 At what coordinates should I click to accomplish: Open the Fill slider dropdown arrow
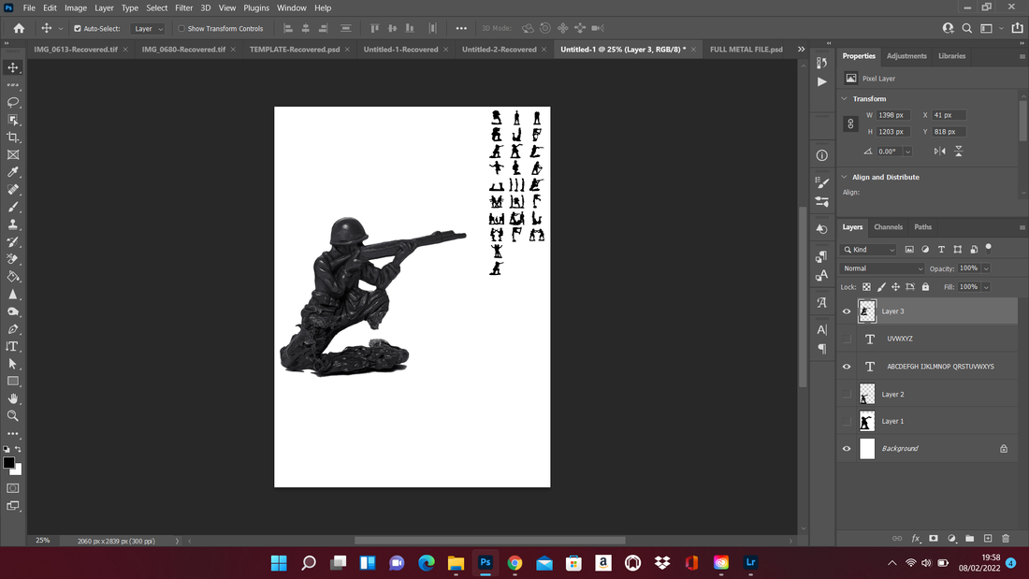point(986,287)
